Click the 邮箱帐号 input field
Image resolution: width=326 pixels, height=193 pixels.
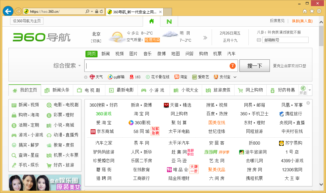[x=285, y=40]
